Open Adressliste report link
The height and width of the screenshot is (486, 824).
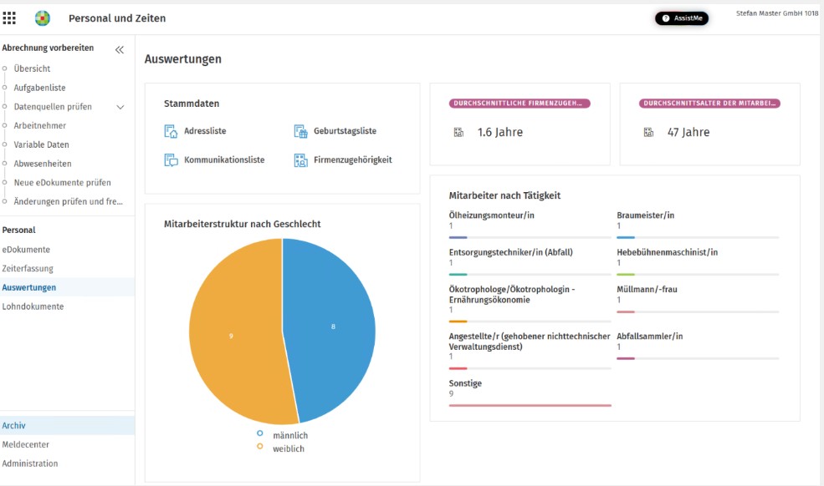pyautogui.click(x=205, y=131)
